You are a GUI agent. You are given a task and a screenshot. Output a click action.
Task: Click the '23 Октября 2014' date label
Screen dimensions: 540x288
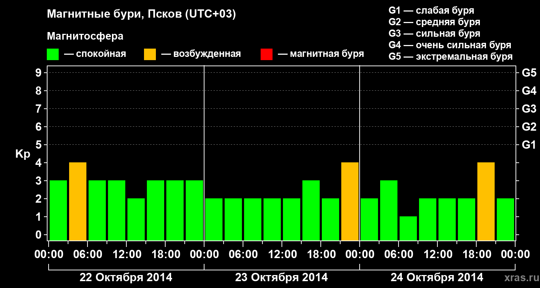282,278
